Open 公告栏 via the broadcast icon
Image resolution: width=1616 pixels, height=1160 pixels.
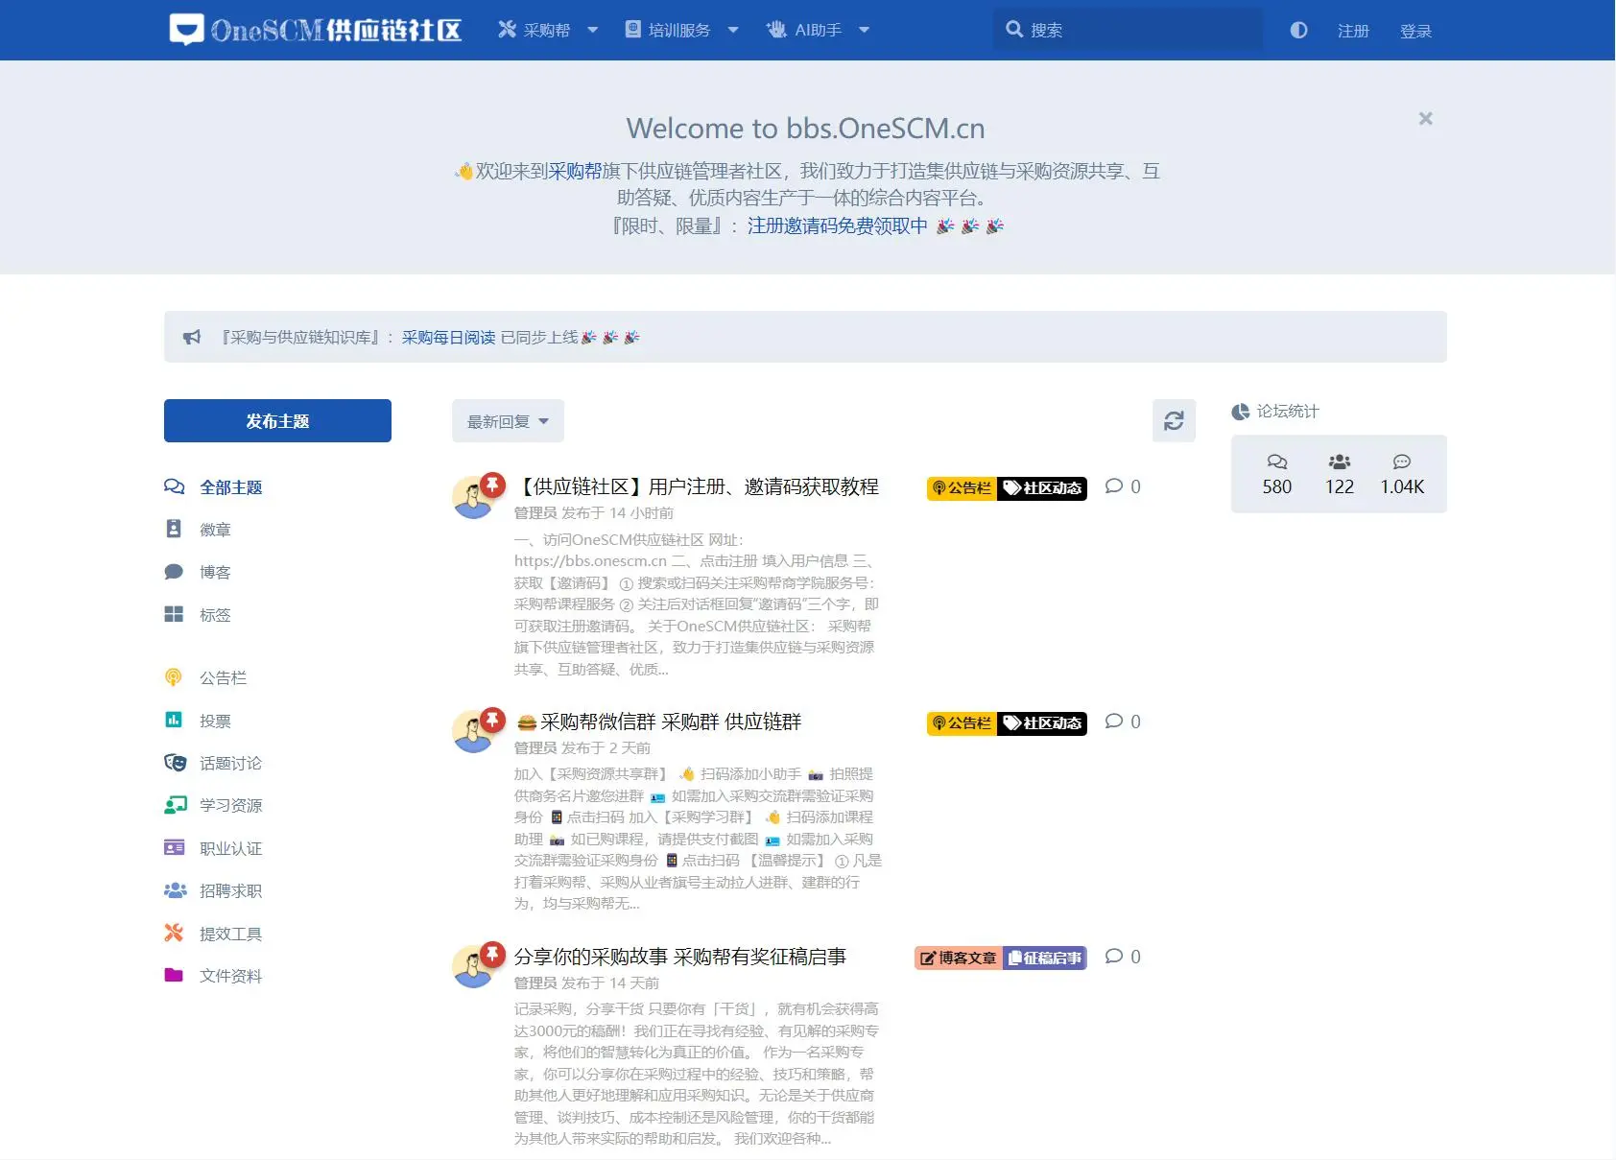tap(174, 676)
